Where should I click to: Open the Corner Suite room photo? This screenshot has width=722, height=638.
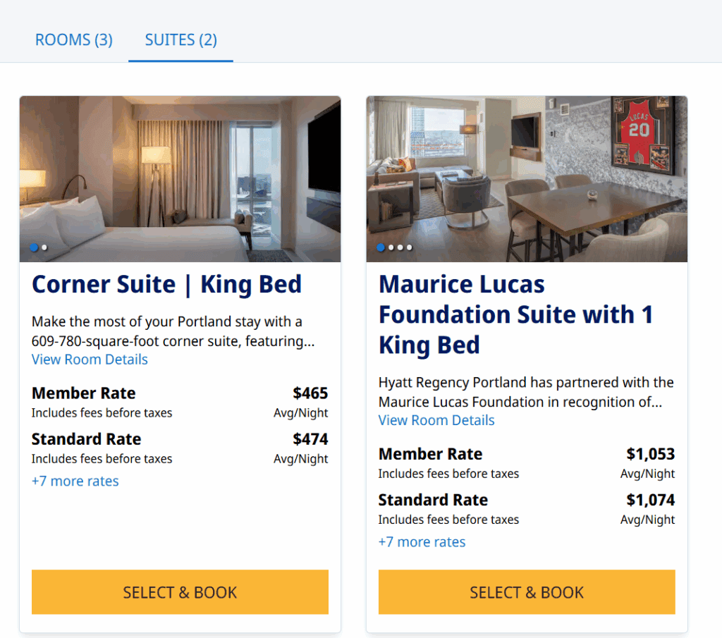tap(180, 176)
